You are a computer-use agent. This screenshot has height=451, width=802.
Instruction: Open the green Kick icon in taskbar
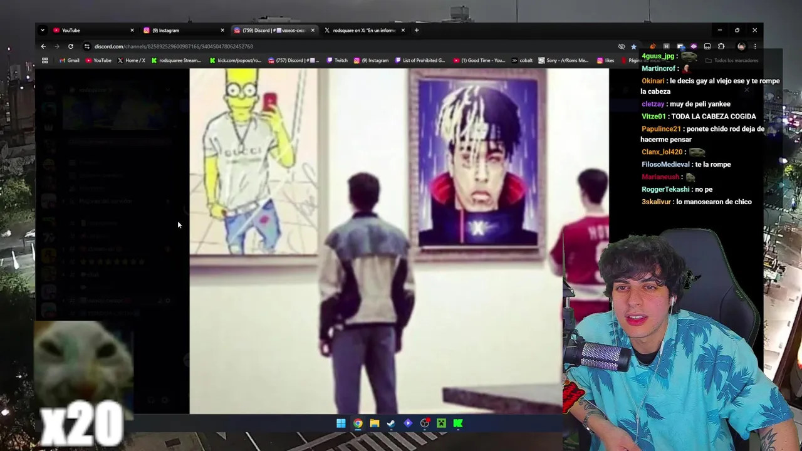[x=458, y=423]
